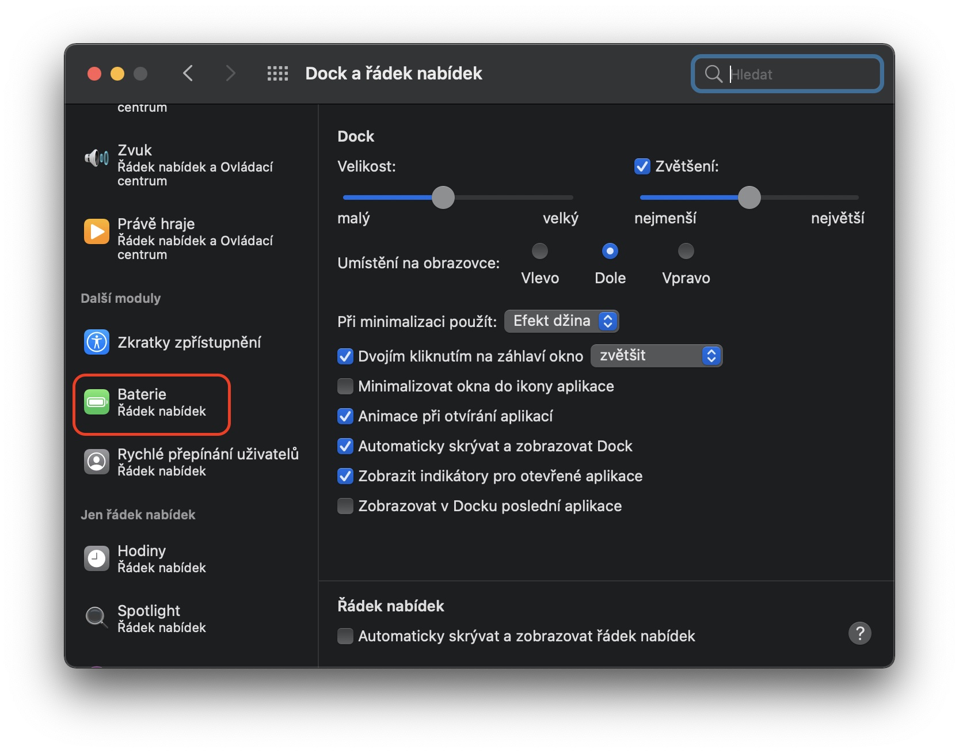
Task: Enable Minimalizovat okna do ikony aplikace
Action: point(345,386)
